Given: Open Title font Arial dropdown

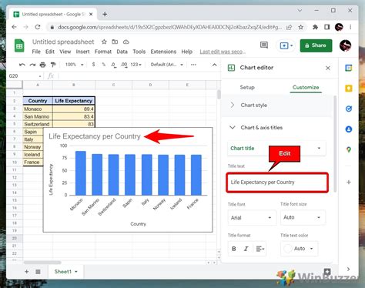Looking at the screenshot, I should [x=252, y=218].
